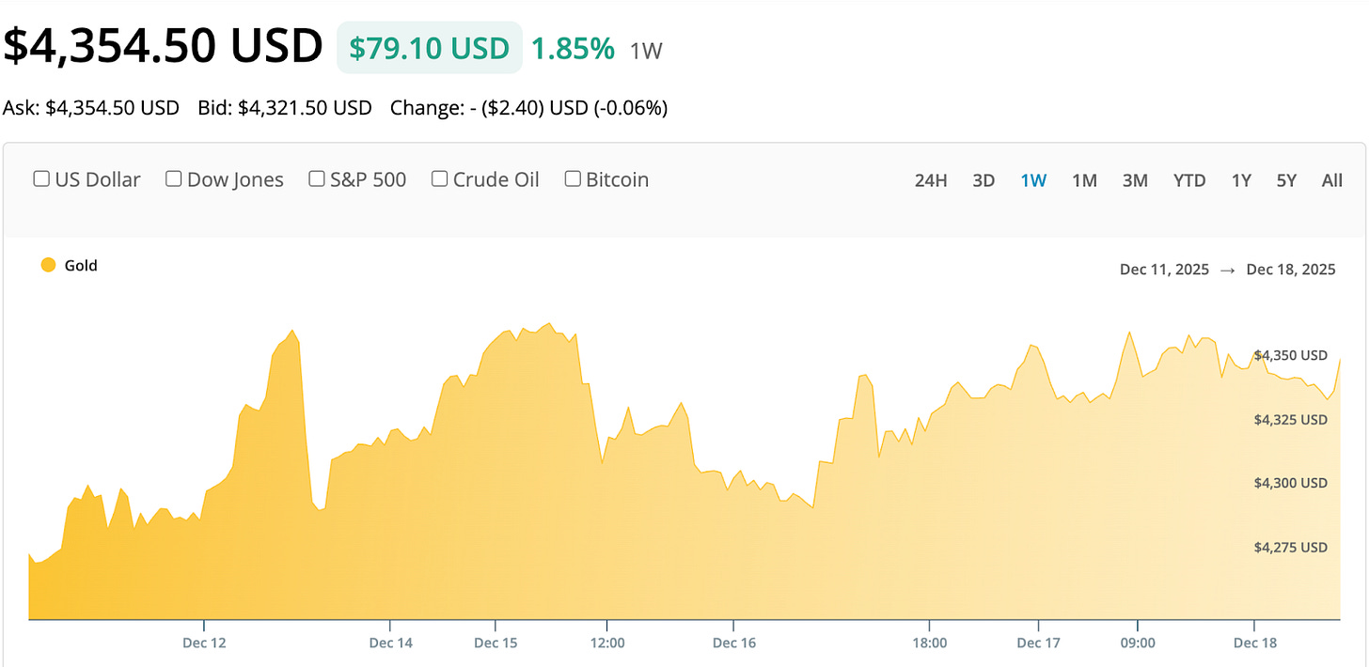Image resolution: width=1369 pixels, height=667 pixels.
Task: Click the yellow Gold legend dot
Action: pyautogui.click(x=49, y=266)
